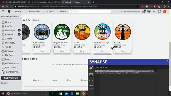
Task: Add a new script tab in Synapse
Action: [153, 71]
